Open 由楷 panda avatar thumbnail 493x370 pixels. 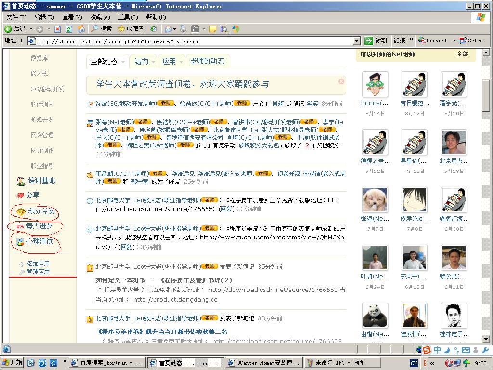[x=375, y=315]
